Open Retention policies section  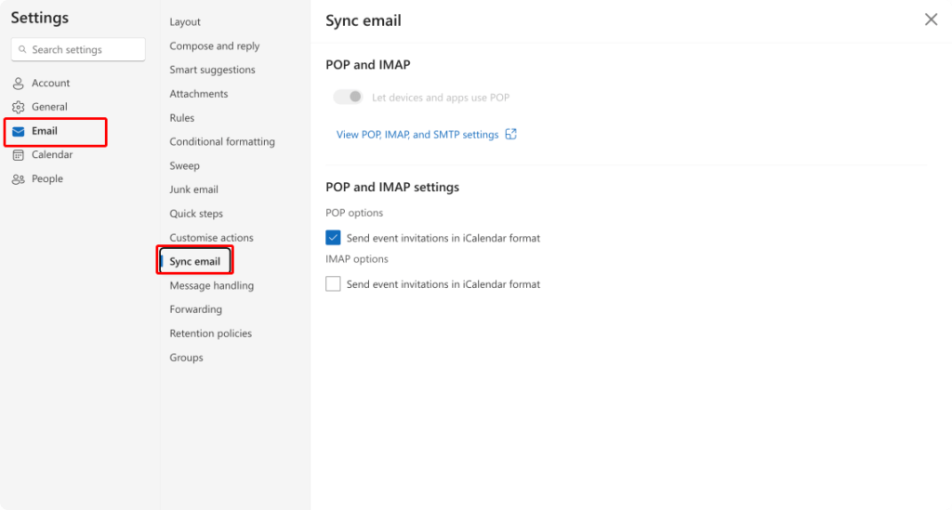211,333
